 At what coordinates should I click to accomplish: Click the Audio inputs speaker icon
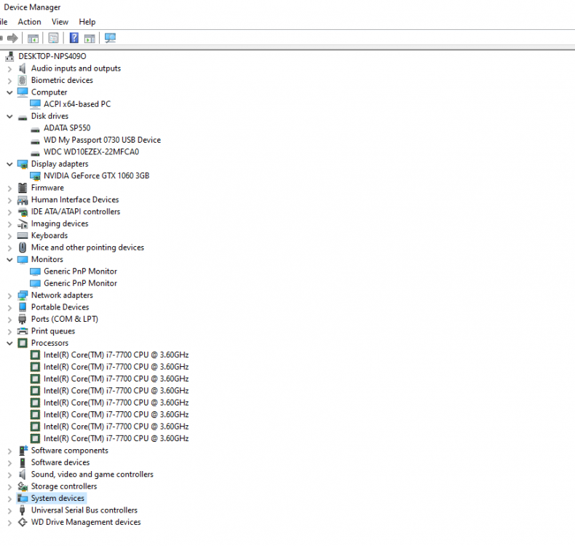(23, 68)
